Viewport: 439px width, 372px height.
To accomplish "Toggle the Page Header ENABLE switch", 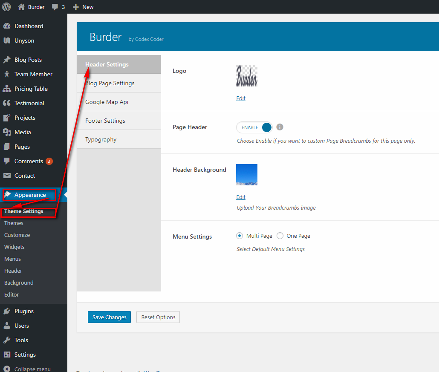I will (254, 127).
